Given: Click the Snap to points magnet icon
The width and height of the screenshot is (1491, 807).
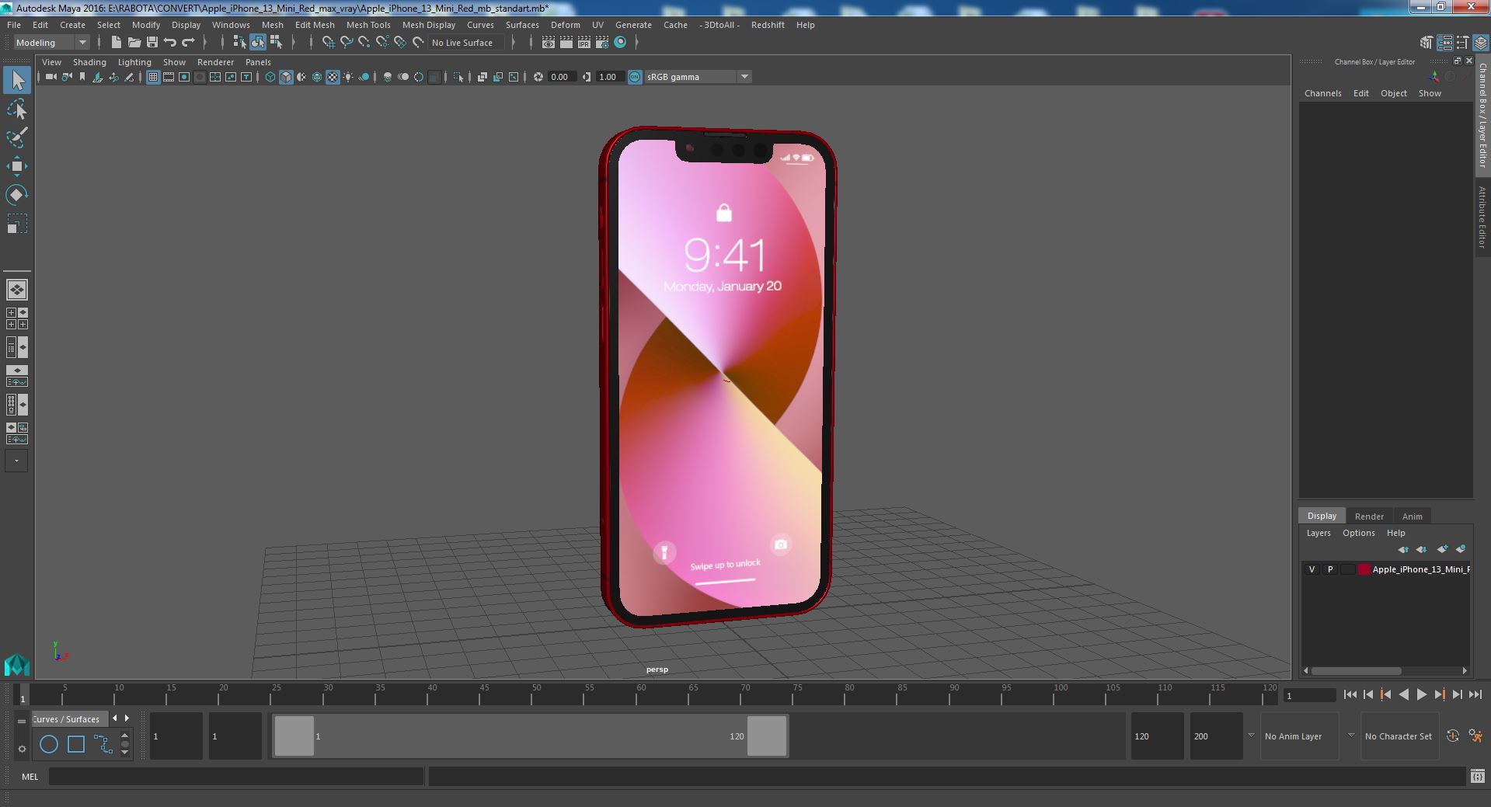Looking at the screenshot, I should (x=364, y=43).
